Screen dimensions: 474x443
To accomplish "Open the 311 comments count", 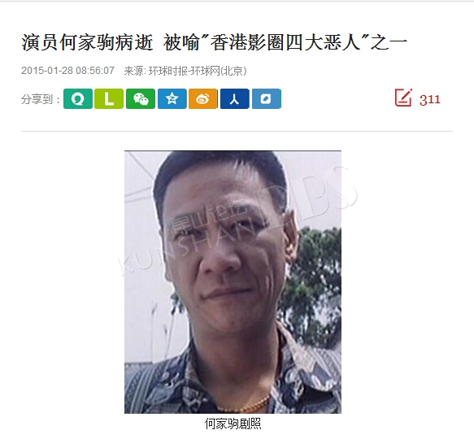I will point(429,99).
